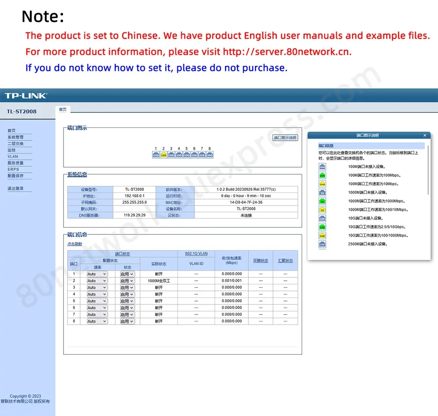
Task: Click port 4 icon in port diagram
Action: (x=179, y=155)
